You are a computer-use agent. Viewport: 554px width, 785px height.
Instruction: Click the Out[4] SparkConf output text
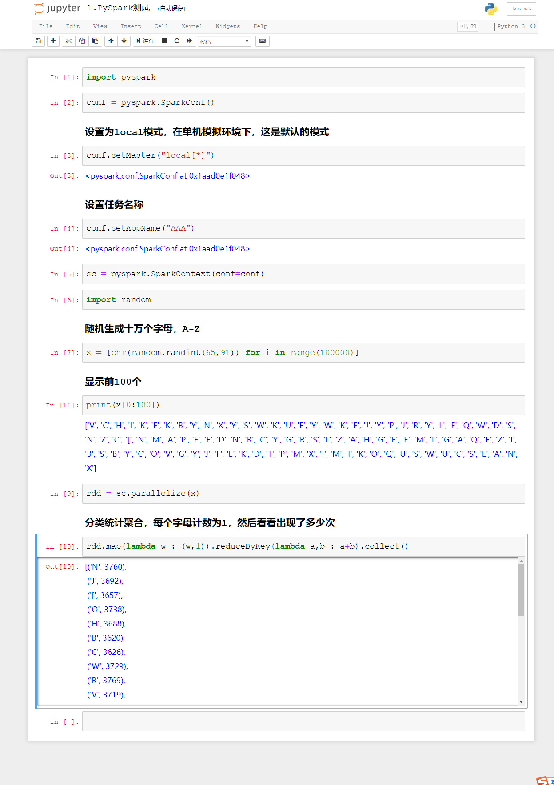167,249
